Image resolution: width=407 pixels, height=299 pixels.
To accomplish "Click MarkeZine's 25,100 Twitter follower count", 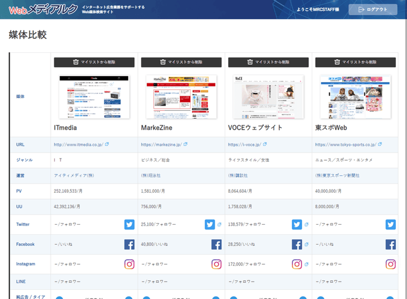I will coord(158,224).
